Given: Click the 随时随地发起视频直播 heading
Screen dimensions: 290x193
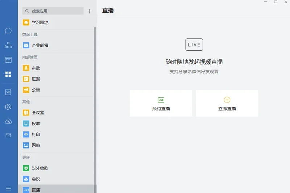Looking at the screenshot, I should coord(194,62).
